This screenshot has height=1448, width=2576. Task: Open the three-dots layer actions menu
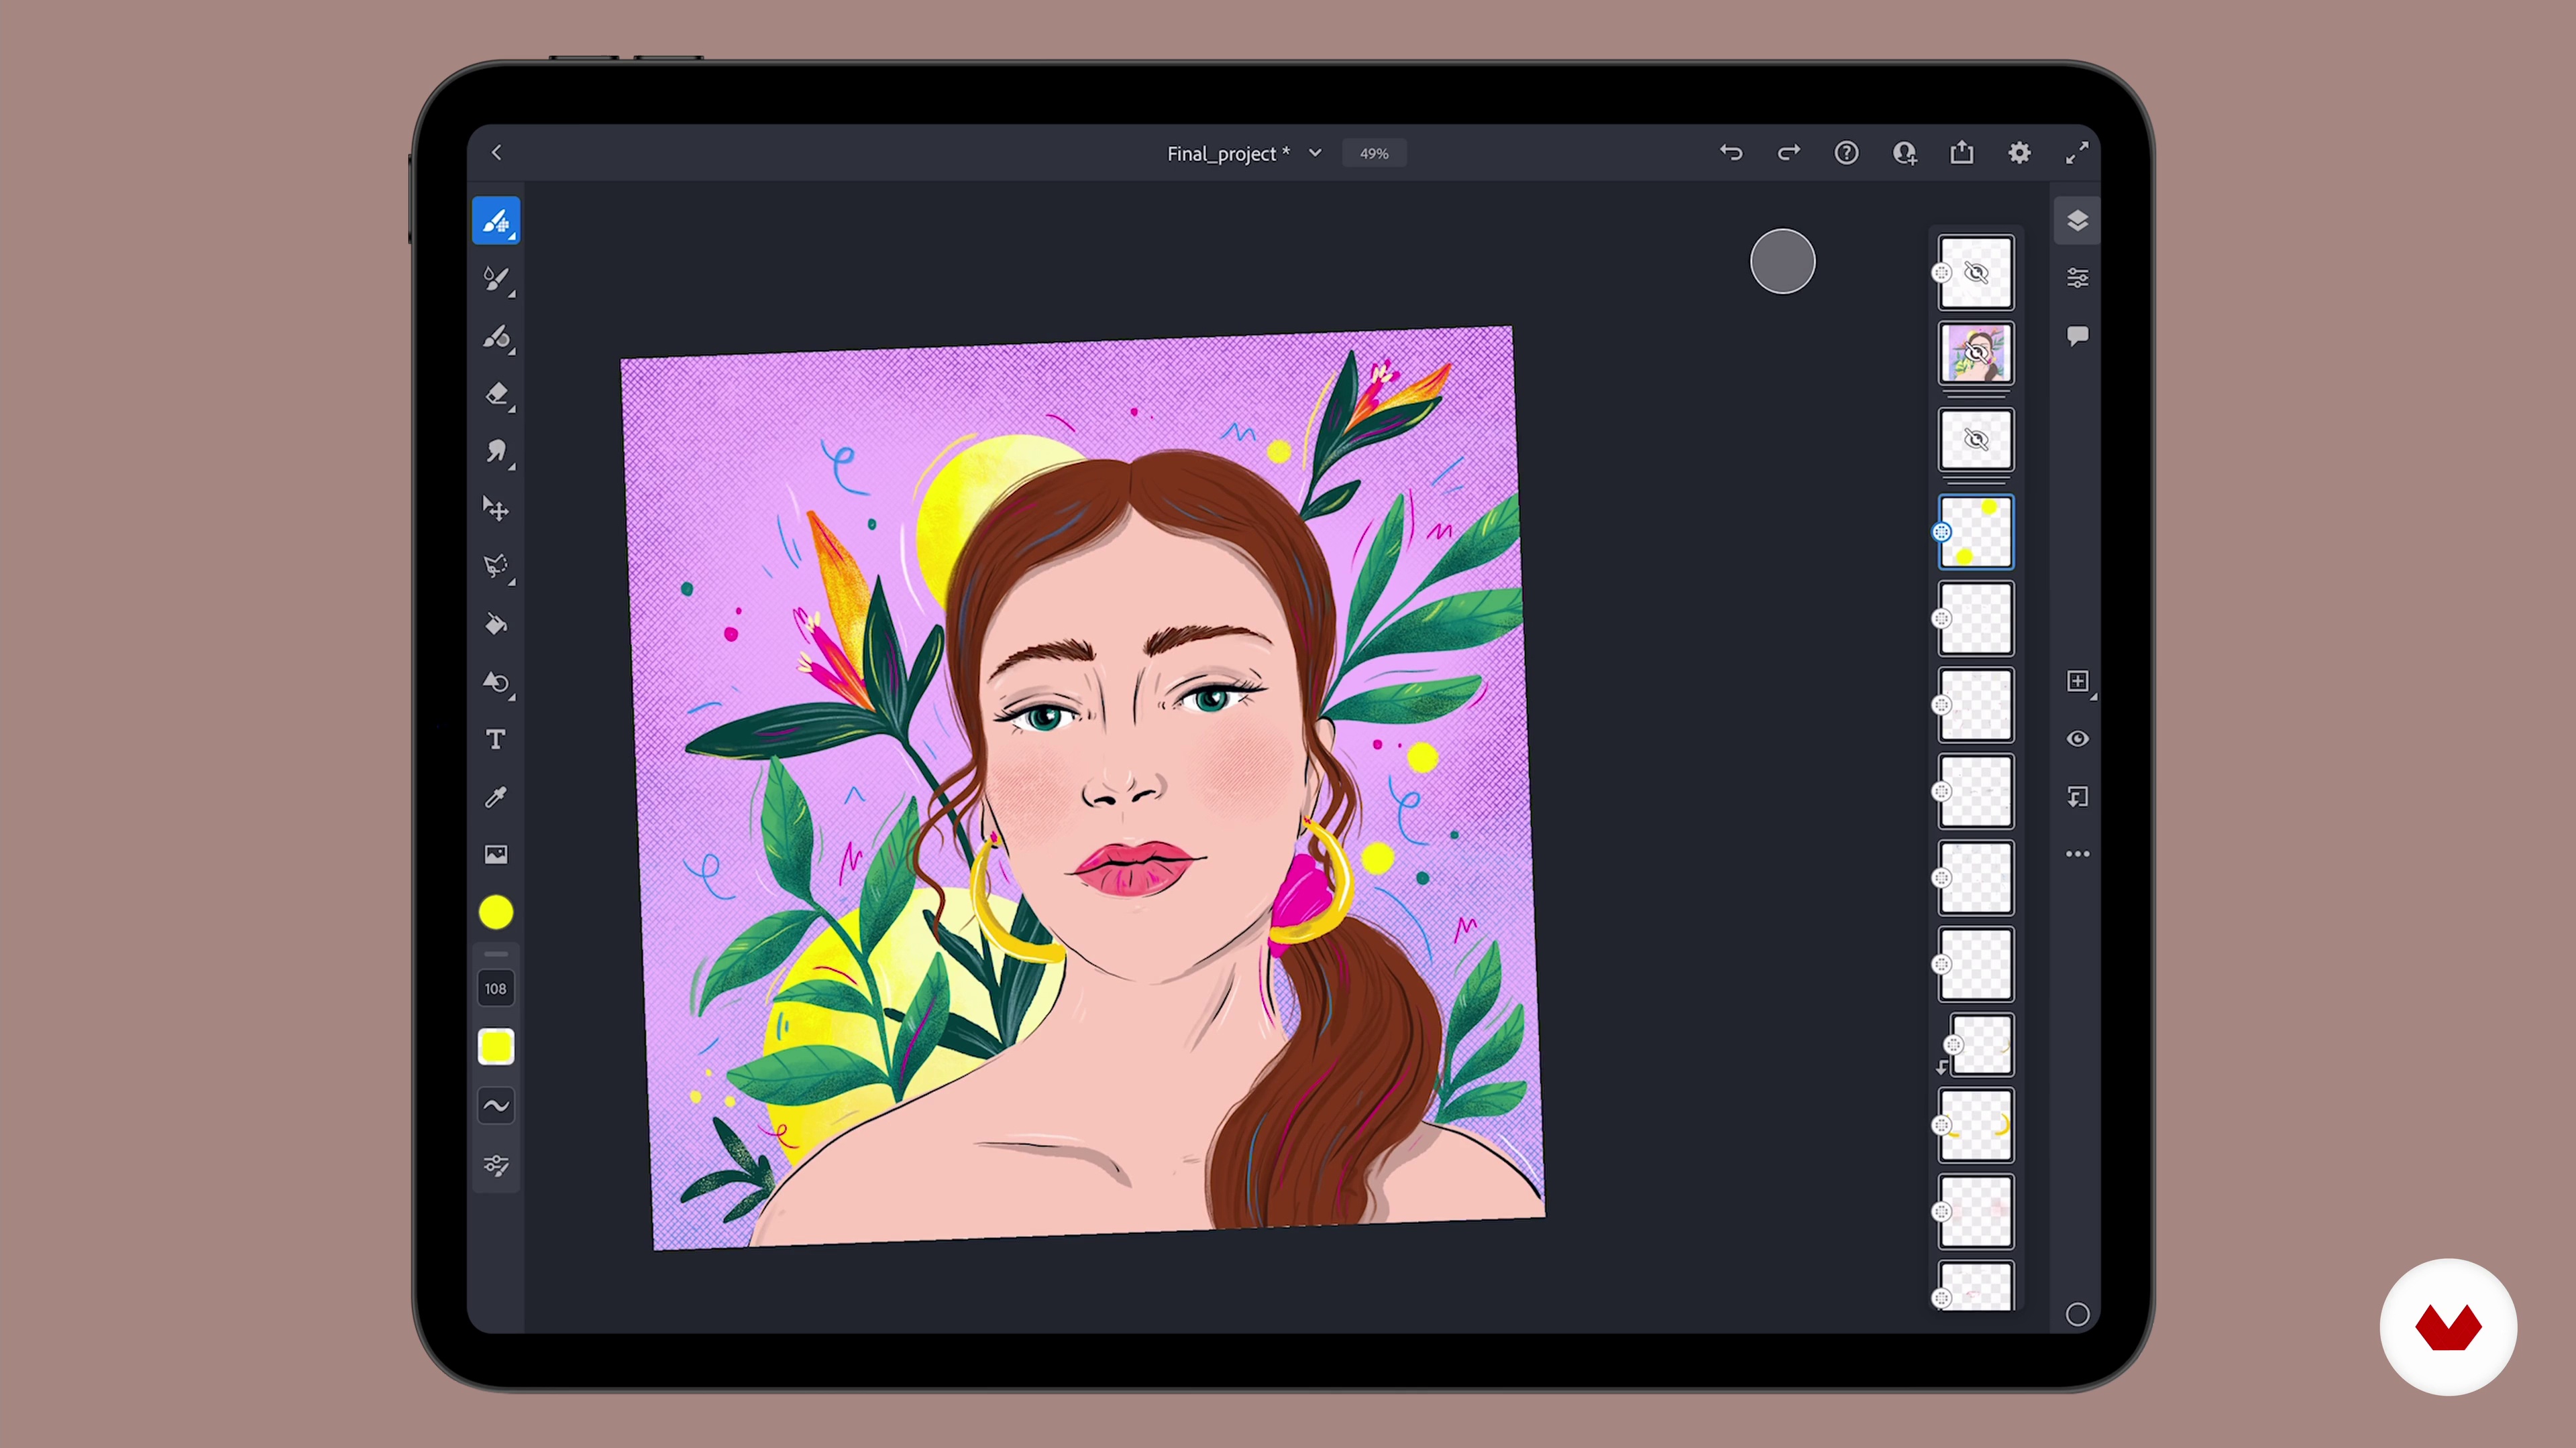pyautogui.click(x=2077, y=855)
